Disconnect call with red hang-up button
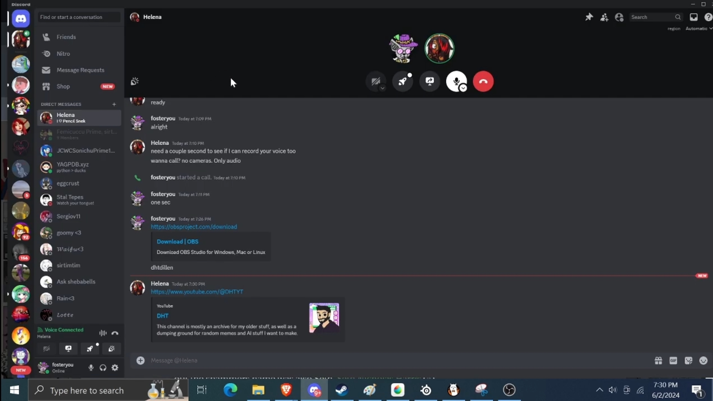Image resolution: width=713 pixels, height=401 pixels. click(x=483, y=81)
